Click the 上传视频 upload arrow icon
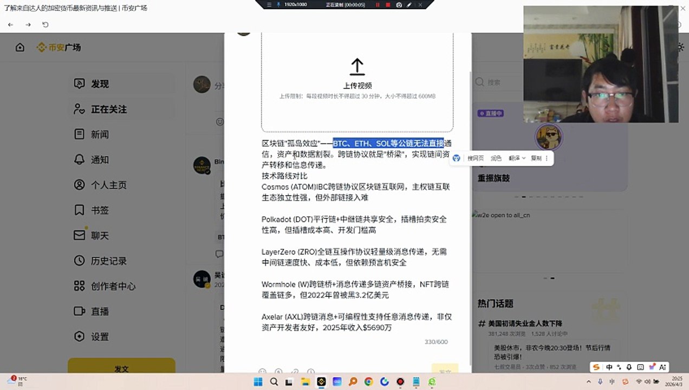The image size is (689, 390). (x=357, y=67)
